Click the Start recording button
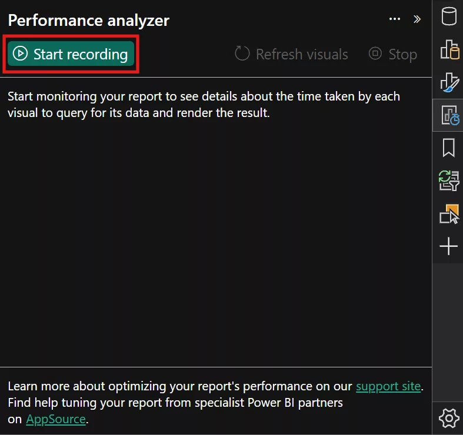 coord(71,53)
